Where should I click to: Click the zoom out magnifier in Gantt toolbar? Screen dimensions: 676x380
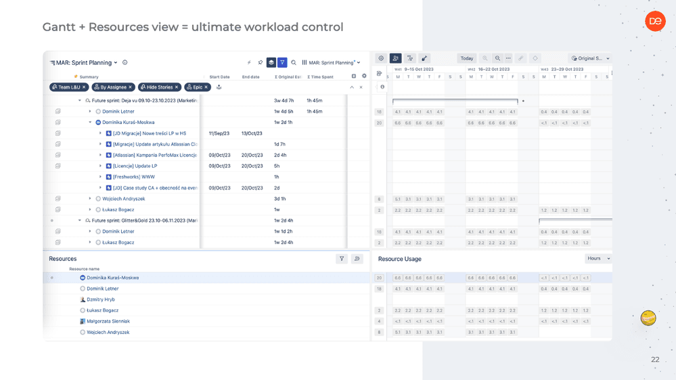pyautogui.click(x=497, y=59)
